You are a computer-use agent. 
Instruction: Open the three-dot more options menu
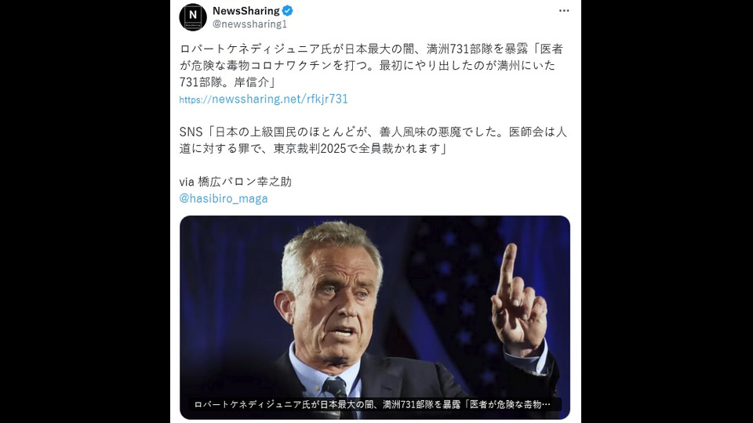(x=564, y=10)
